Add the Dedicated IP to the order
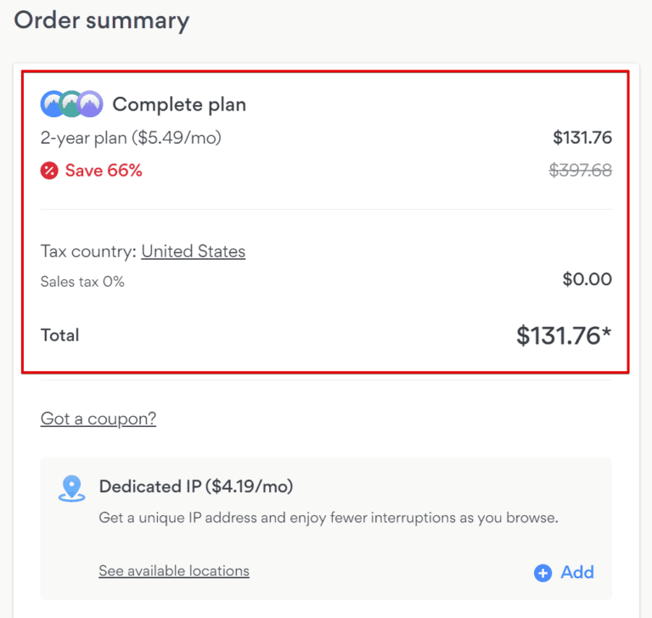The width and height of the screenshot is (652, 618). tap(576, 572)
